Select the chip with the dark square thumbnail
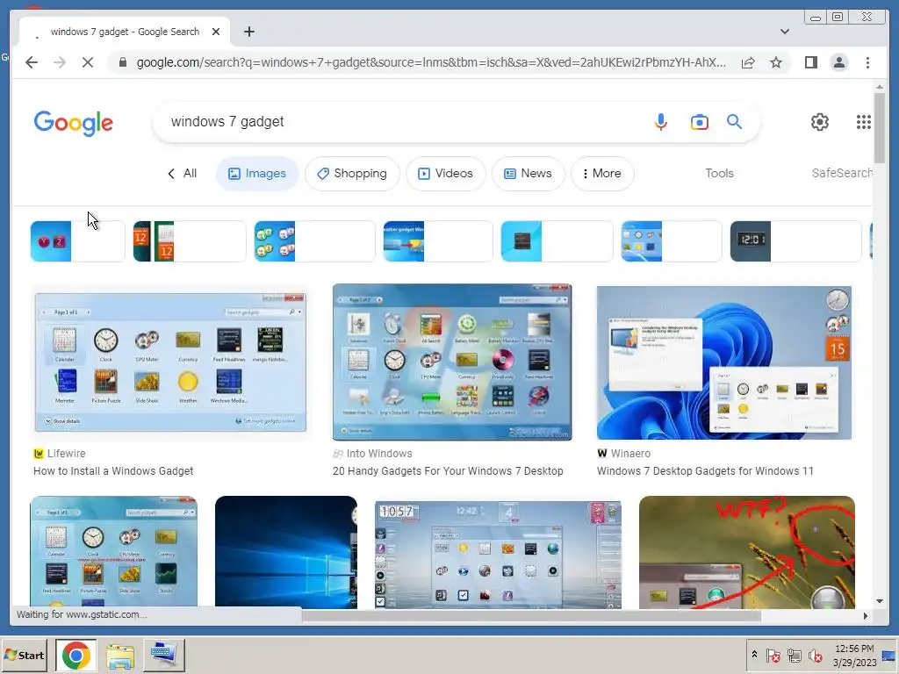899x674 pixels. pos(557,241)
